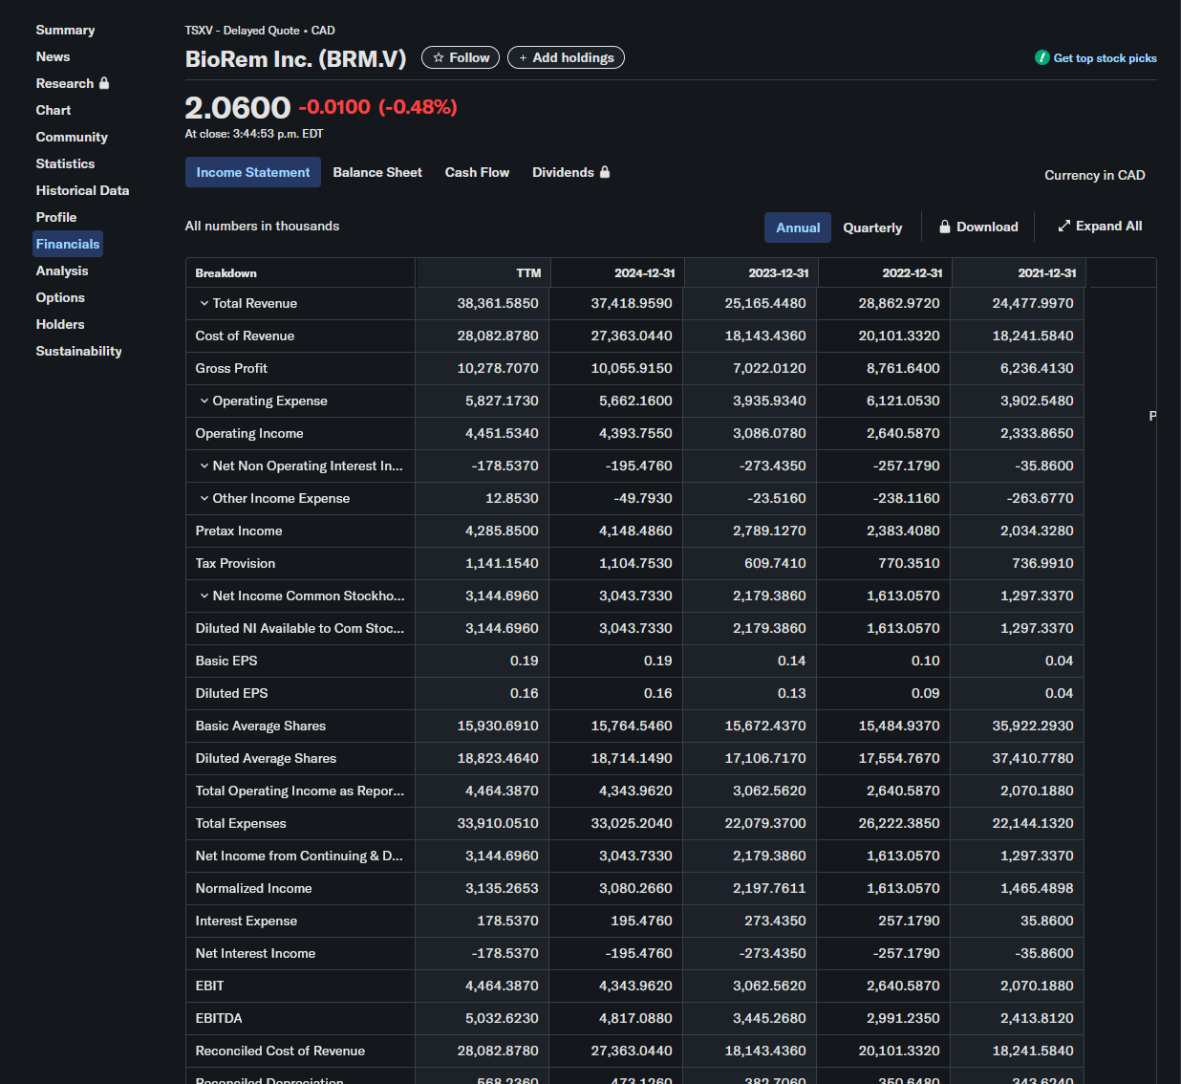Screen dimensions: 1181x1084
Task: Open Community in sidebar
Action: pos(72,137)
